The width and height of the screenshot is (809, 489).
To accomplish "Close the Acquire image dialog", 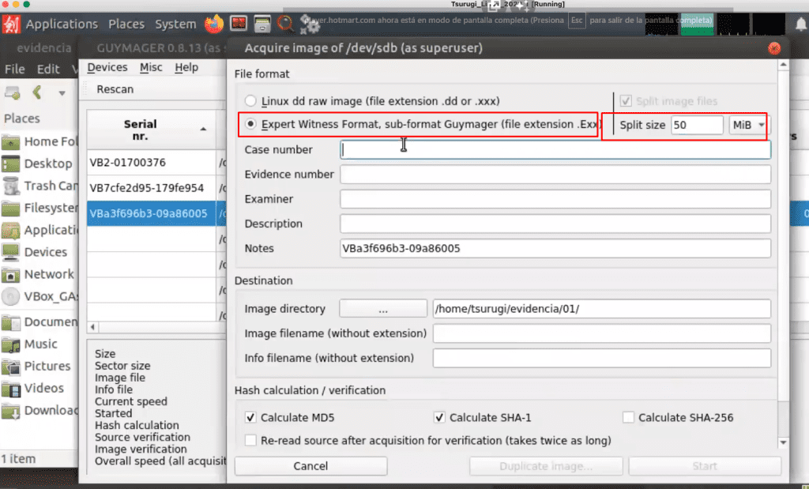I will pyautogui.click(x=774, y=48).
